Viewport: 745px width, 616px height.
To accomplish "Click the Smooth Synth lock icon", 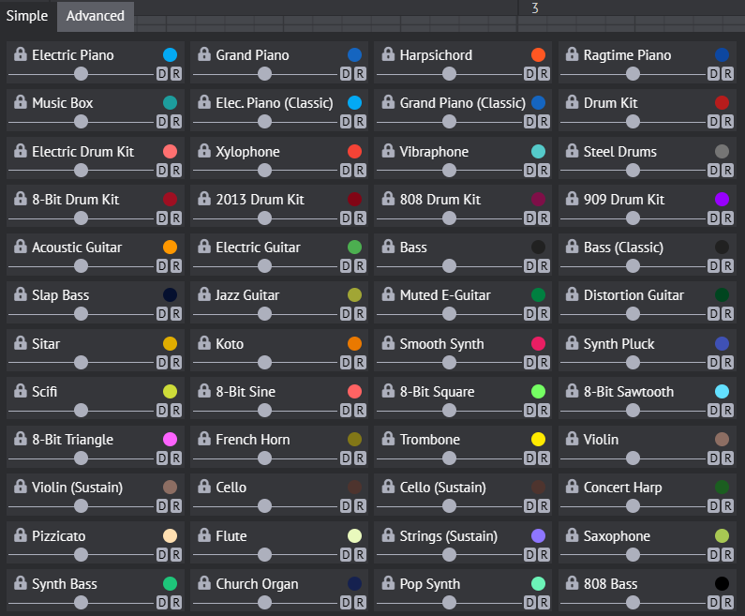I will tap(388, 343).
